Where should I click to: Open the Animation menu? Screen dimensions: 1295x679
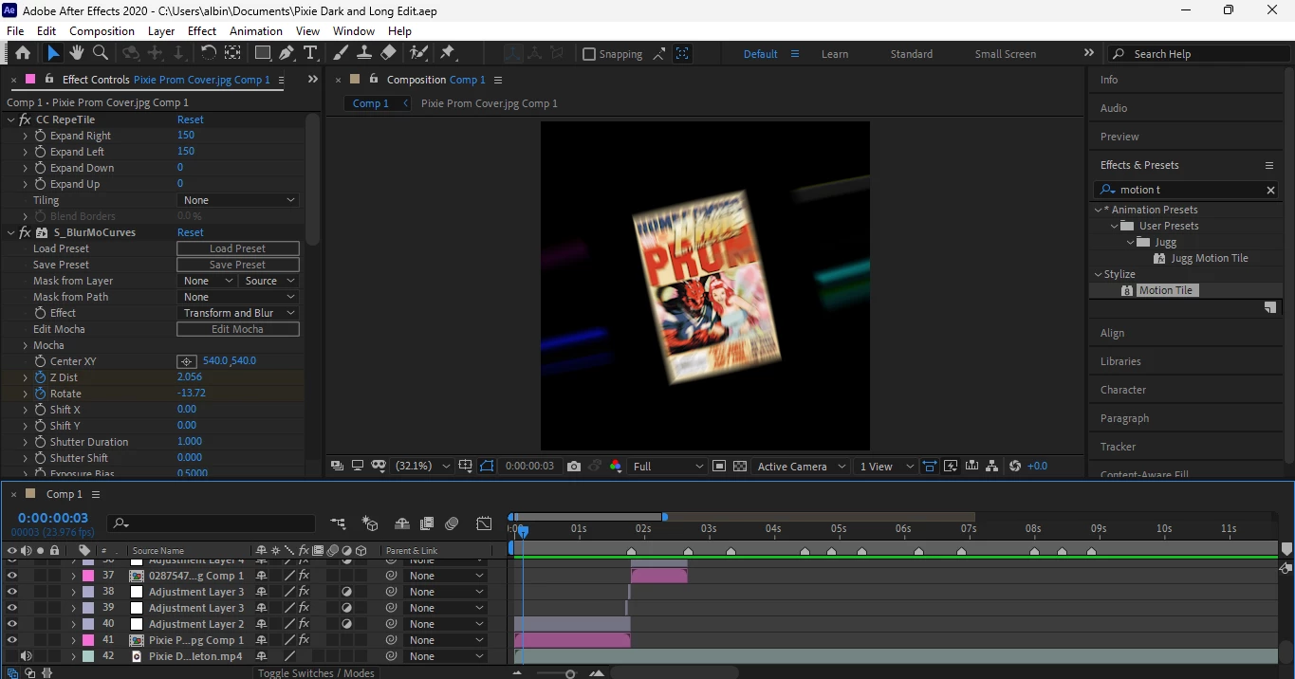click(256, 31)
